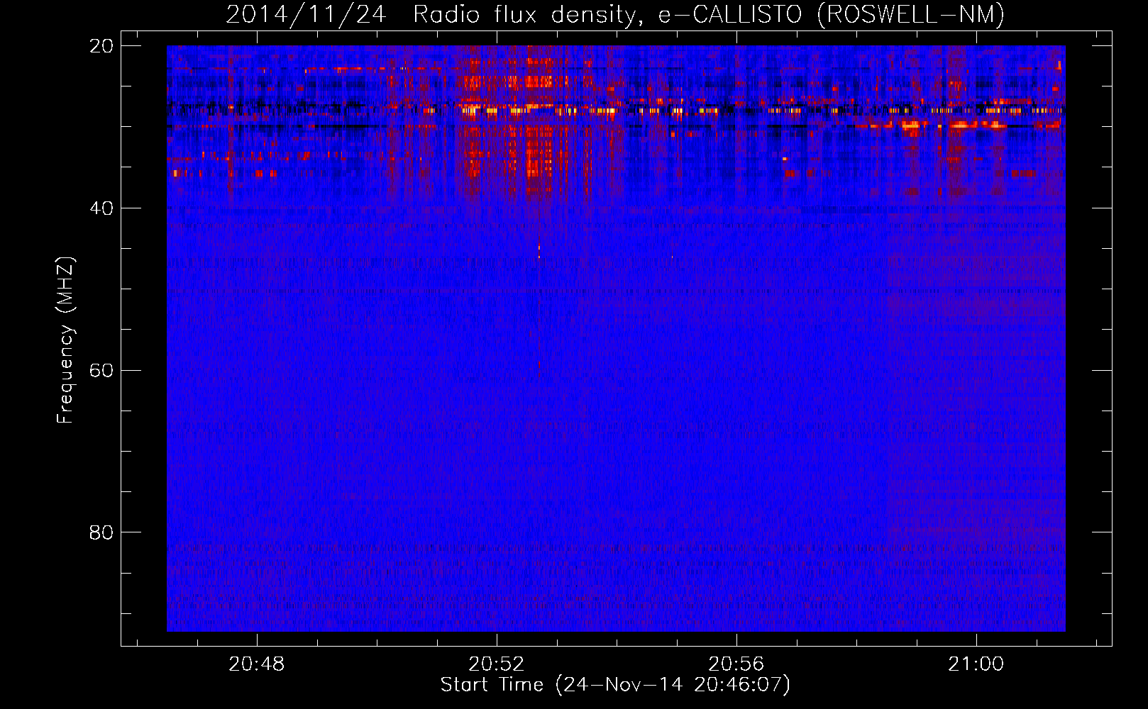
Task: Click the plot title '2014/11/24 Radio flux density'
Action: point(615,14)
